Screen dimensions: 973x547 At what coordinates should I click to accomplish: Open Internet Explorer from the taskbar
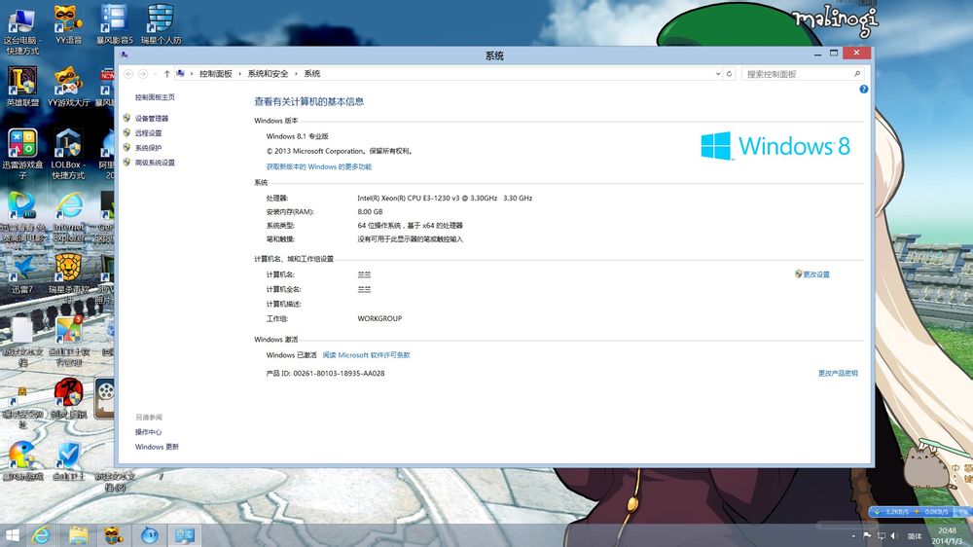click(x=42, y=535)
